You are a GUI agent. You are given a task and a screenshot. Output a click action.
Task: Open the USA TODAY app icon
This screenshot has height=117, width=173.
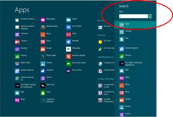(69, 27)
